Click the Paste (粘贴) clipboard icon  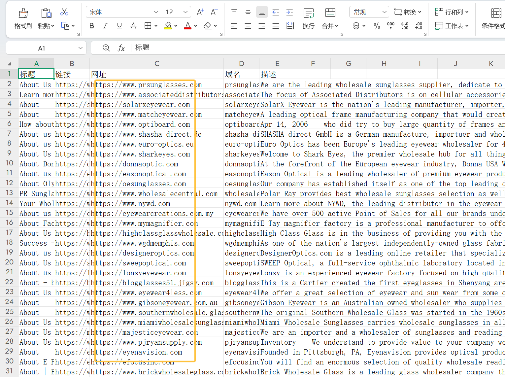(46, 13)
